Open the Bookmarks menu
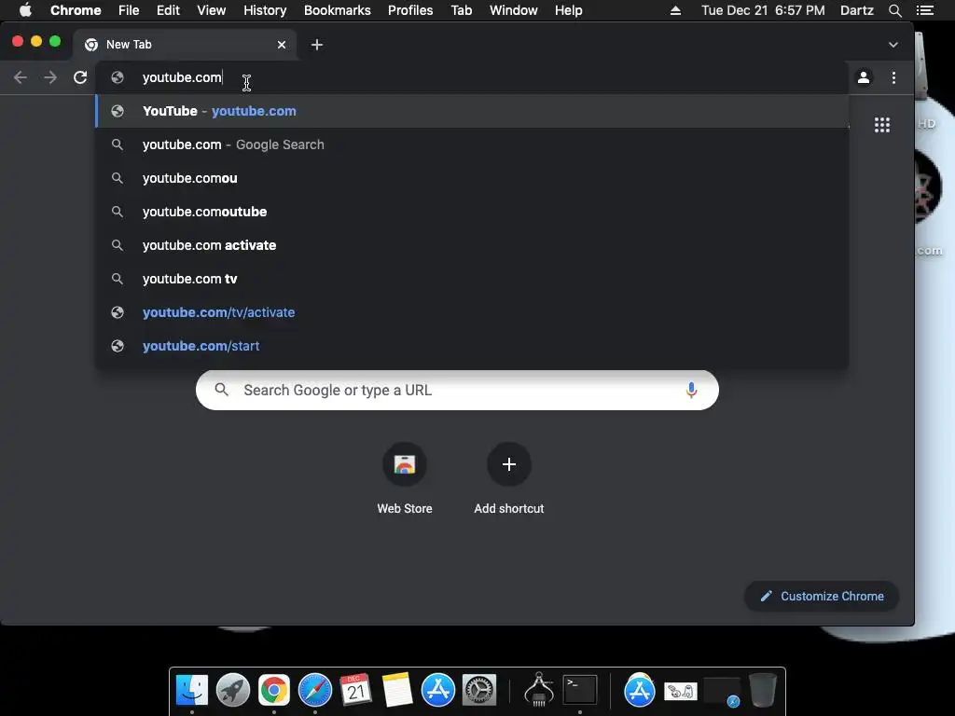 point(338,10)
